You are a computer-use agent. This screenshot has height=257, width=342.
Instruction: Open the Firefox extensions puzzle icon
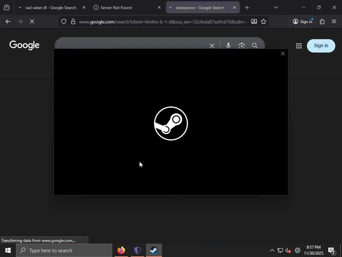322,21
